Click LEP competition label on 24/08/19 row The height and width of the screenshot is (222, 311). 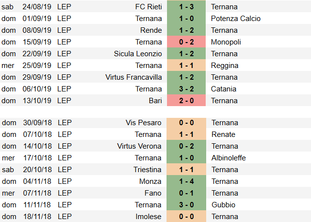coord(64,7)
